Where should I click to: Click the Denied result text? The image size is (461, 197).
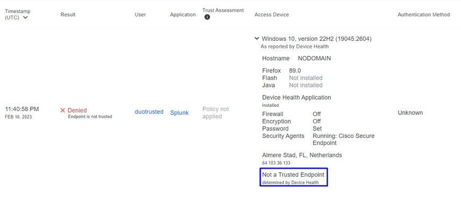[77, 111]
